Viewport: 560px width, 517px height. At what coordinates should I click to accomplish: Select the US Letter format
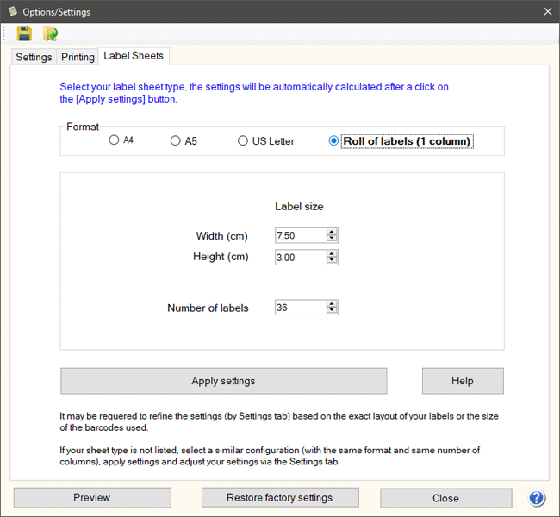pos(266,141)
